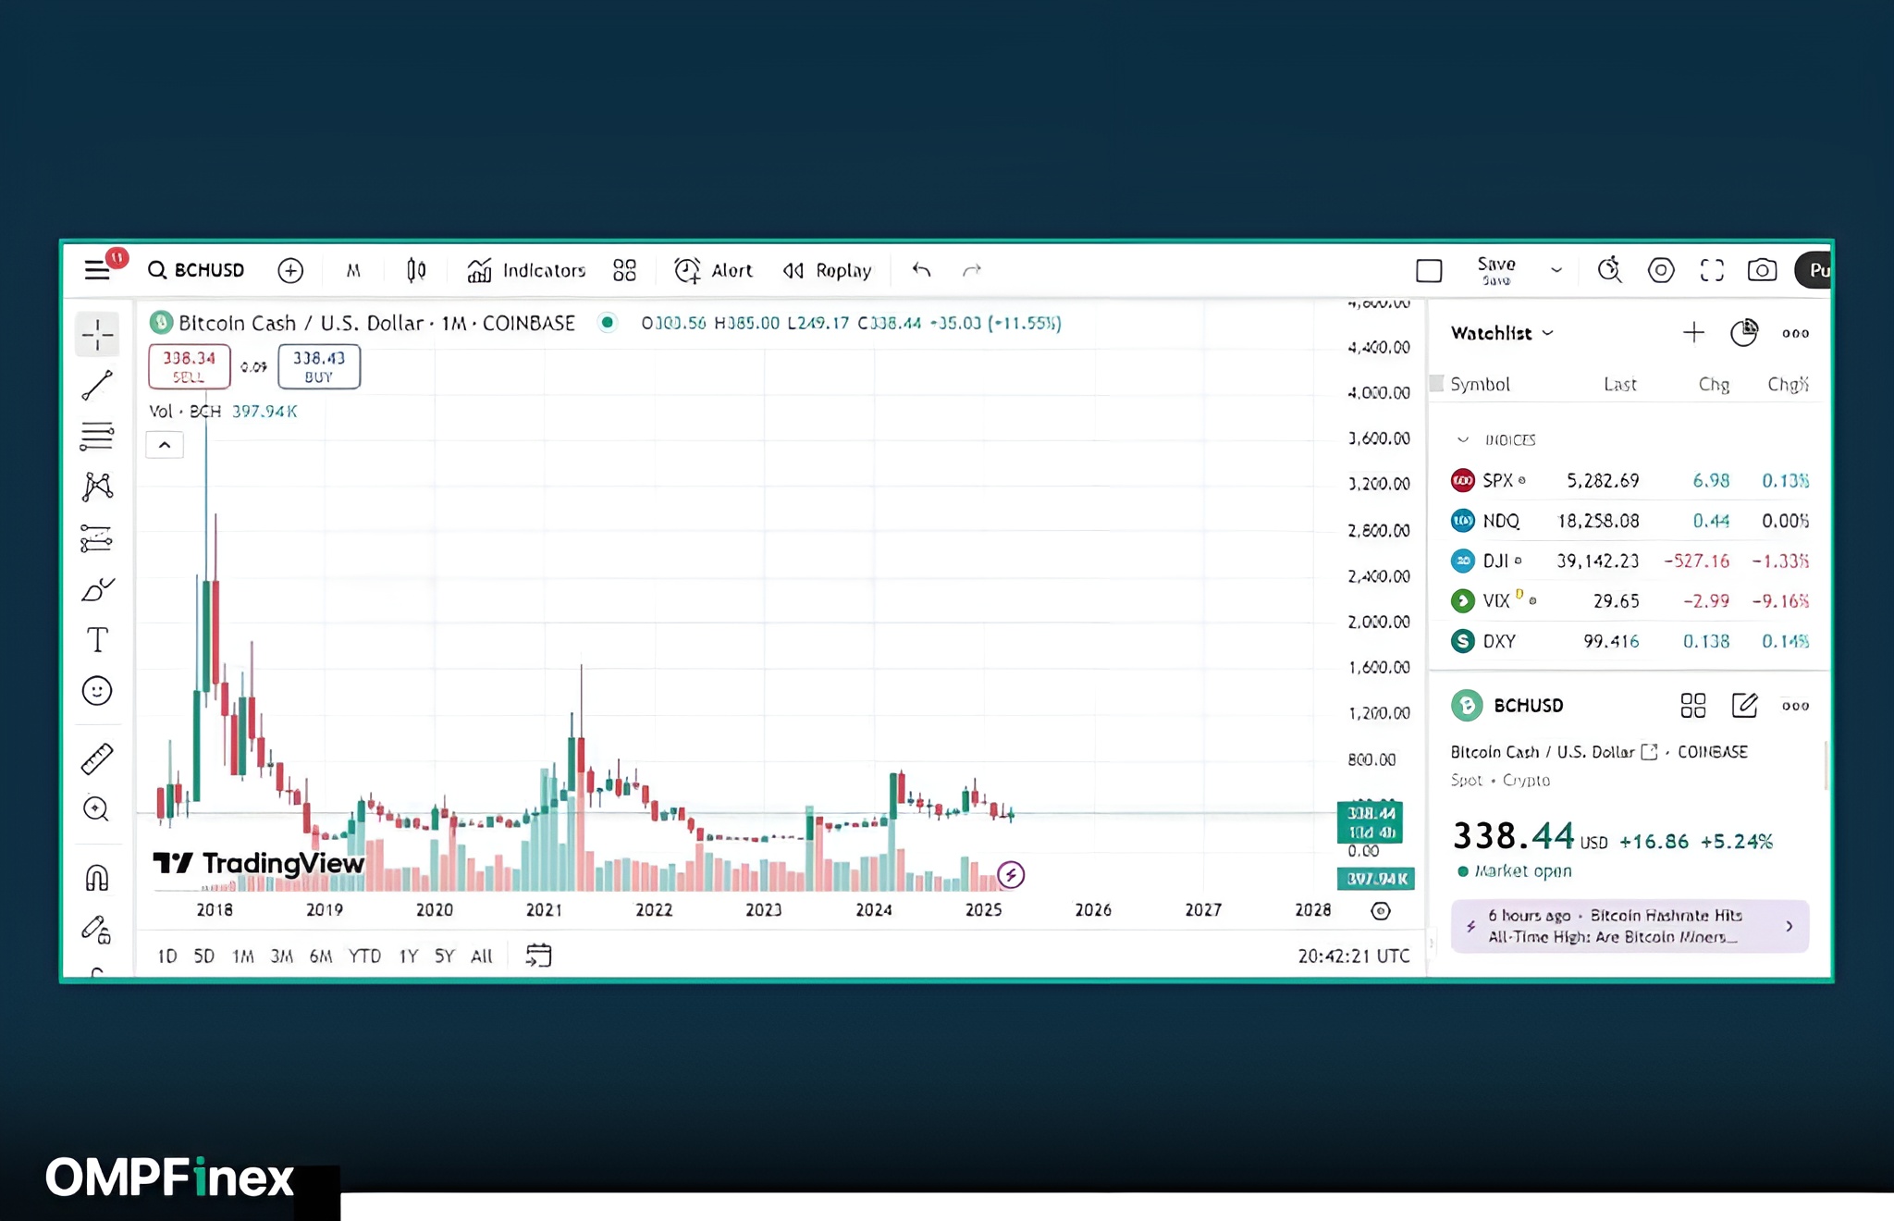Open the Bitcoin Hashrate news headline

(x=1630, y=926)
